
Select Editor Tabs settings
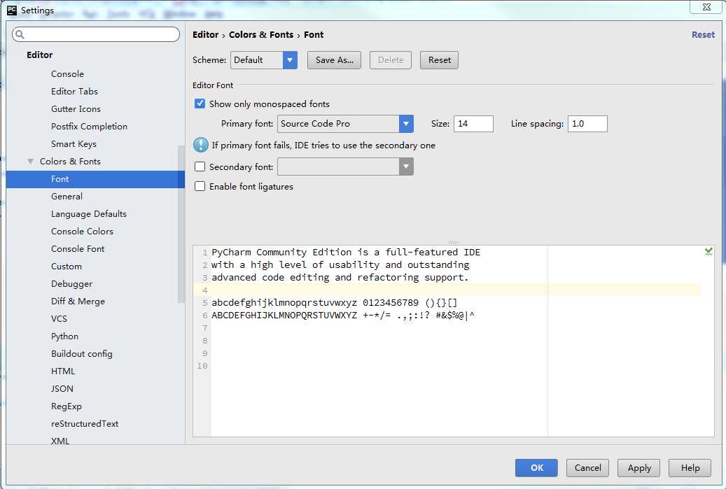tap(74, 92)
